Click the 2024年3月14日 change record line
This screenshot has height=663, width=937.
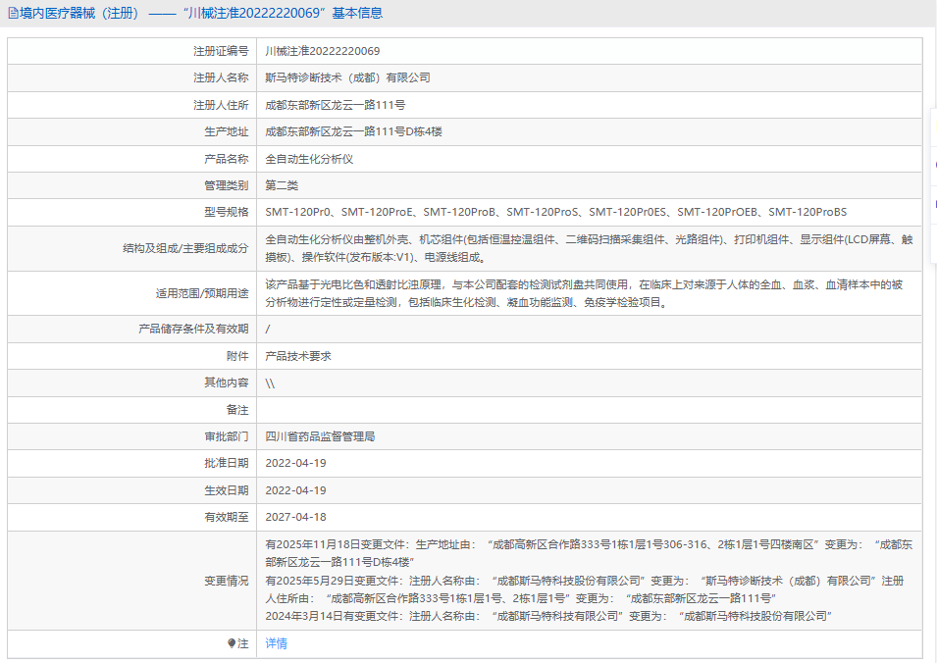click(x=548, y=616)
